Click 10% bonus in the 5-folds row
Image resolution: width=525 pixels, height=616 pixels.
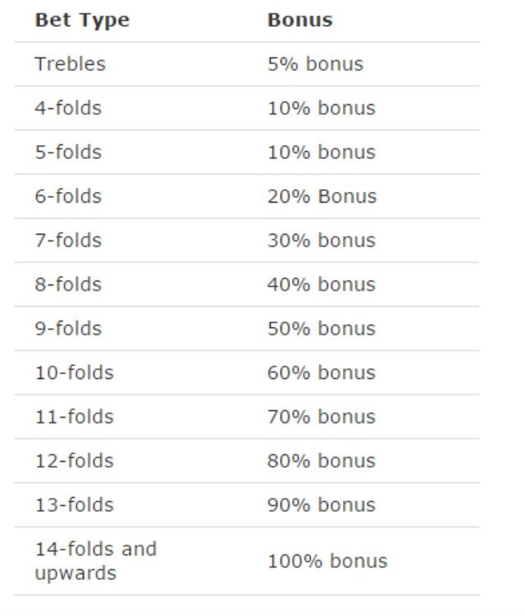pyautogui.click(x=322, y=152)
